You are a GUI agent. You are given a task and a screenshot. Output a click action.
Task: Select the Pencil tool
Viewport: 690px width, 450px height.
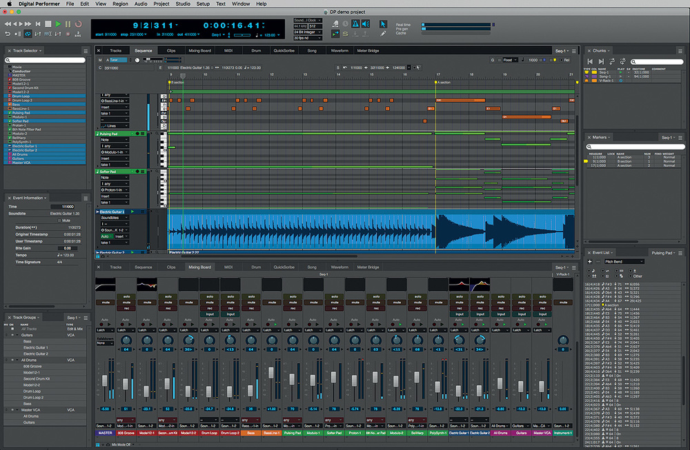pos(383,34)
